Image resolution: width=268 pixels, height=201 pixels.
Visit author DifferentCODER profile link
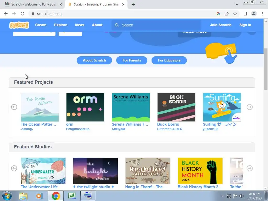click(170, 129)
